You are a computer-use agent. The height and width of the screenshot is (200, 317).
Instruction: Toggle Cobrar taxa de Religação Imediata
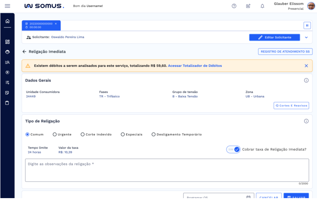click(x=233, y=150)
